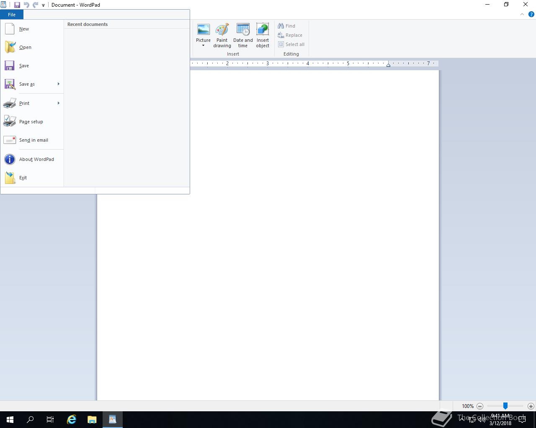Click Select all in Editing
Viewport: 536px width, 428px height.
pos(291,44)
